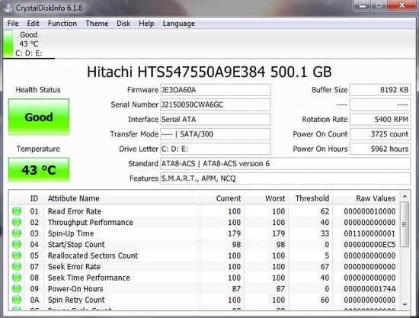The height and width of the screenshot is (318, 419).
Task: Open the Help menu
Action: tap(146, 24)
